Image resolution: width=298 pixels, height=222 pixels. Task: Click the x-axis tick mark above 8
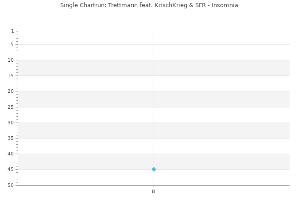(154, 186)
